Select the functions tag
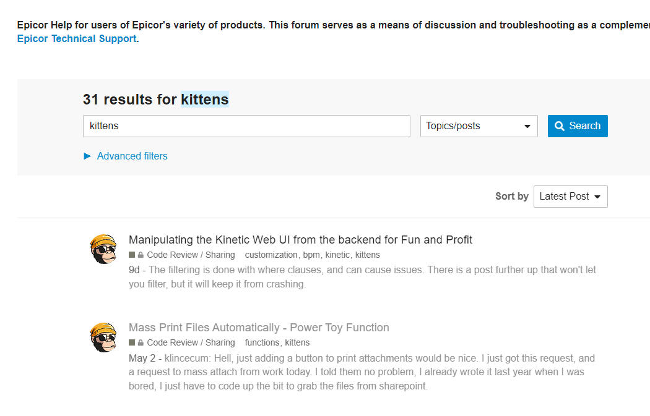Image resolution: width=650 pixels, height=416 pixels. pos(262,342)
